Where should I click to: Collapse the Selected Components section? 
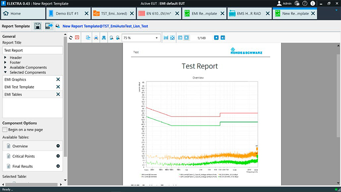point(5,72)
